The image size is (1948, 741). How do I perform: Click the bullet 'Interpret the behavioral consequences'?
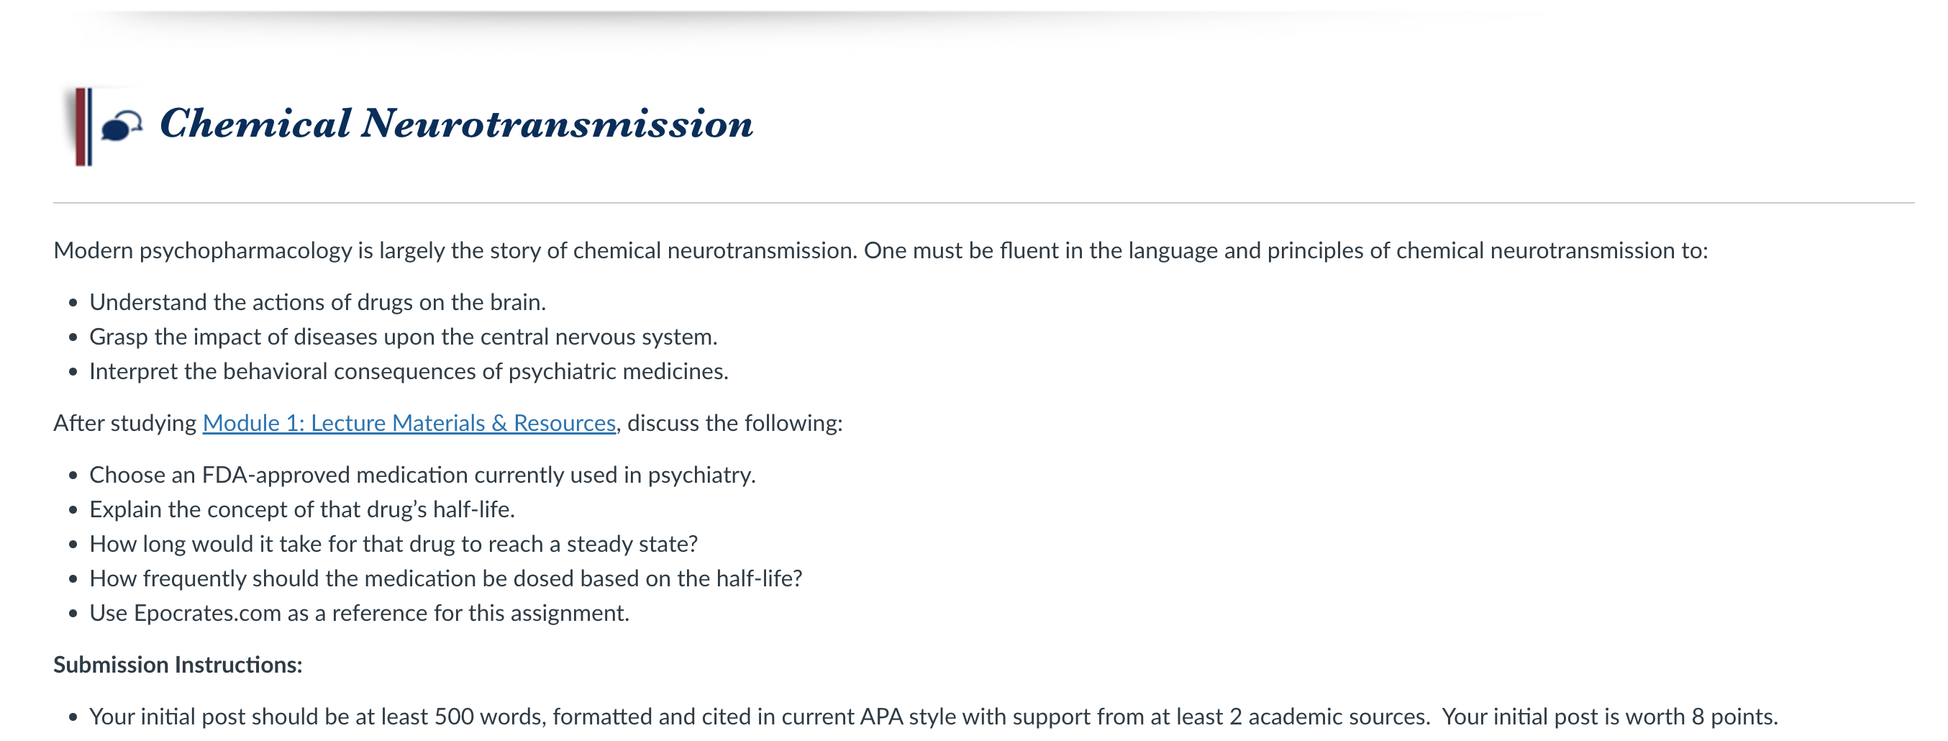tap(409, 371)
